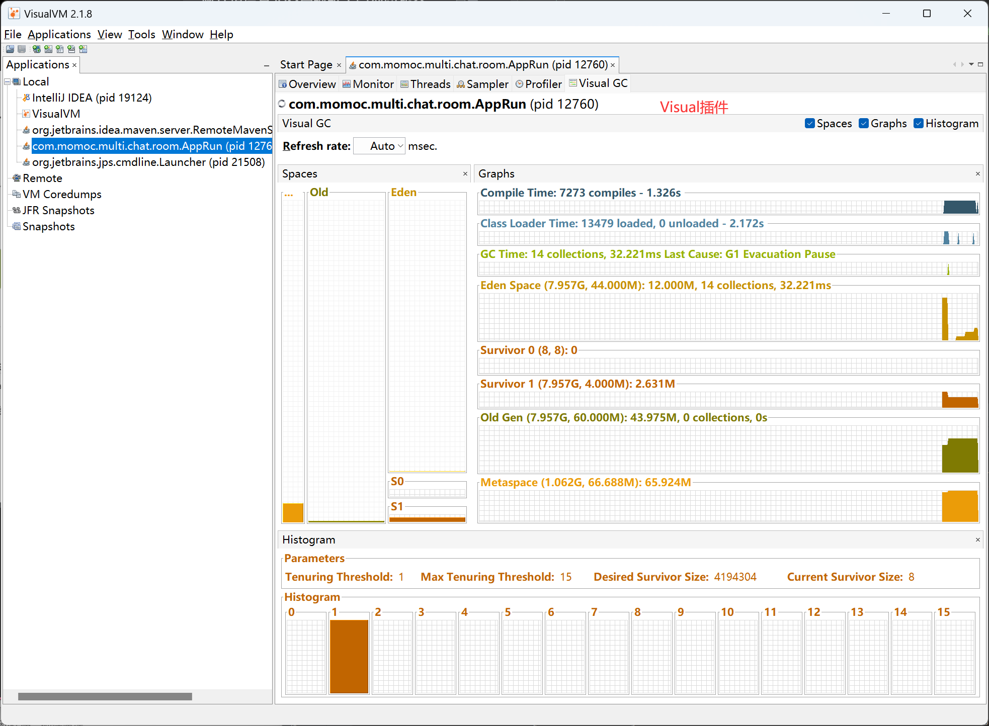Screen dimensions: 989x726
Task: Switch to the Overview tab
Action: pos(307,84)
